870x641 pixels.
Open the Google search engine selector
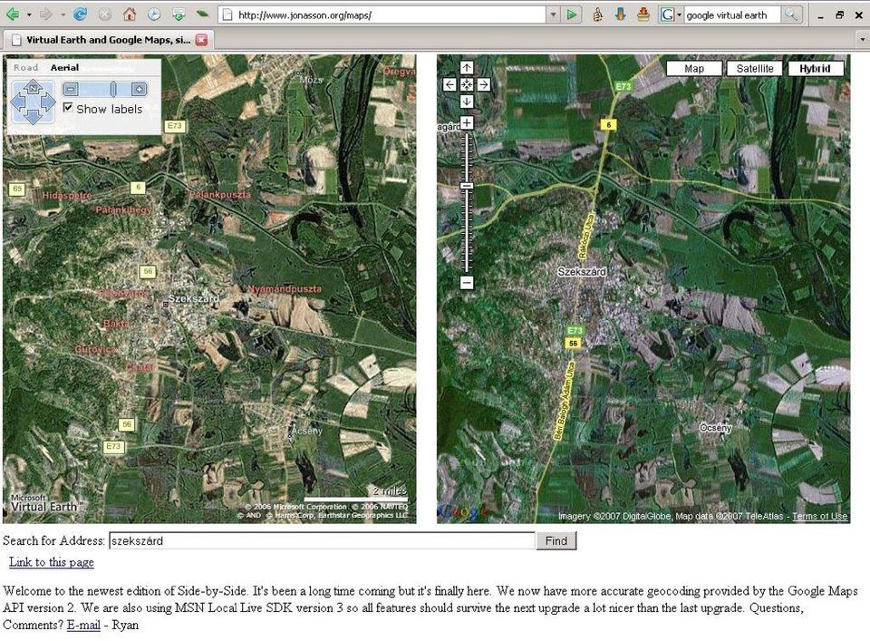coord(671,15)
